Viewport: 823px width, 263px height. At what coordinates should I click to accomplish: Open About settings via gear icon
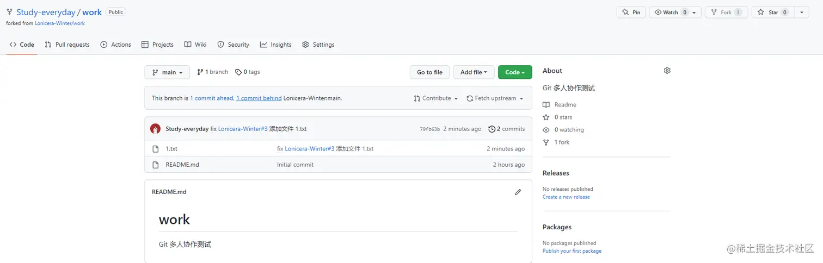(x=667, y=71)
